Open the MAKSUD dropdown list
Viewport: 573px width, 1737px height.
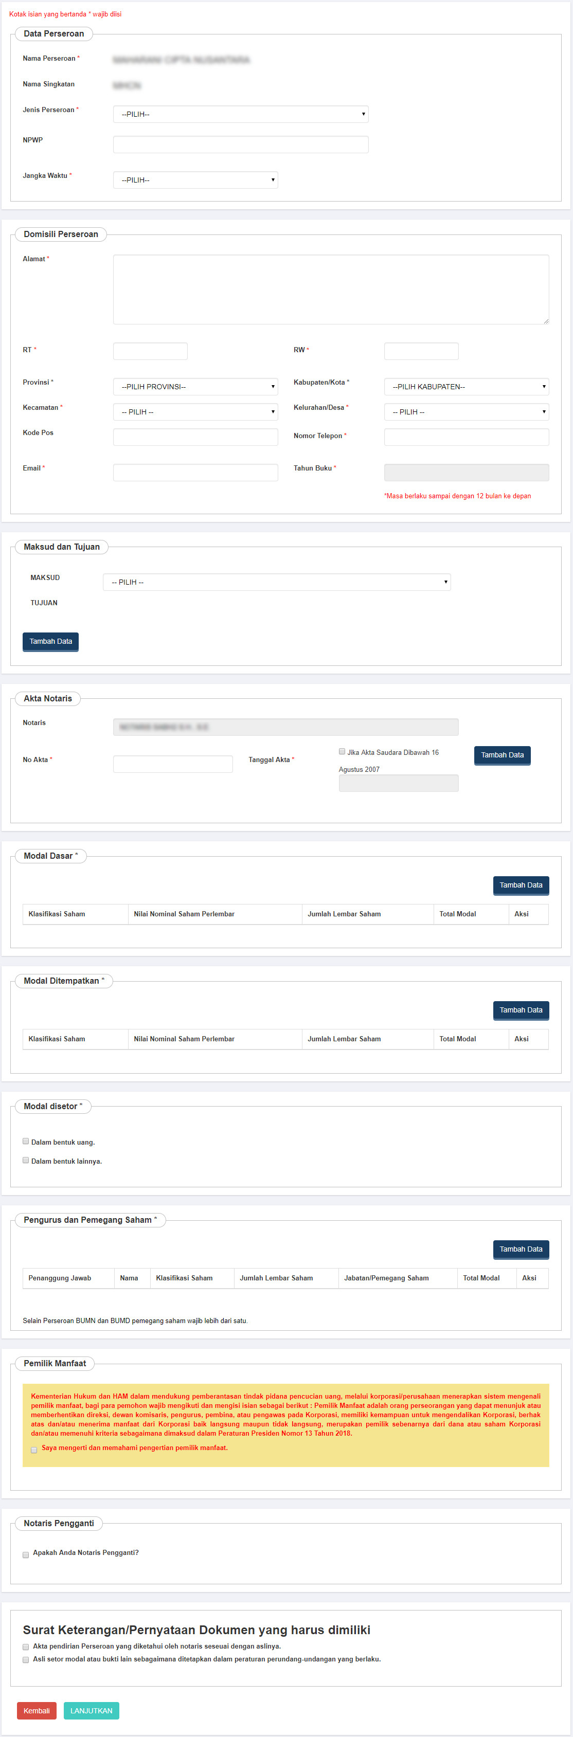pos(276,582)
